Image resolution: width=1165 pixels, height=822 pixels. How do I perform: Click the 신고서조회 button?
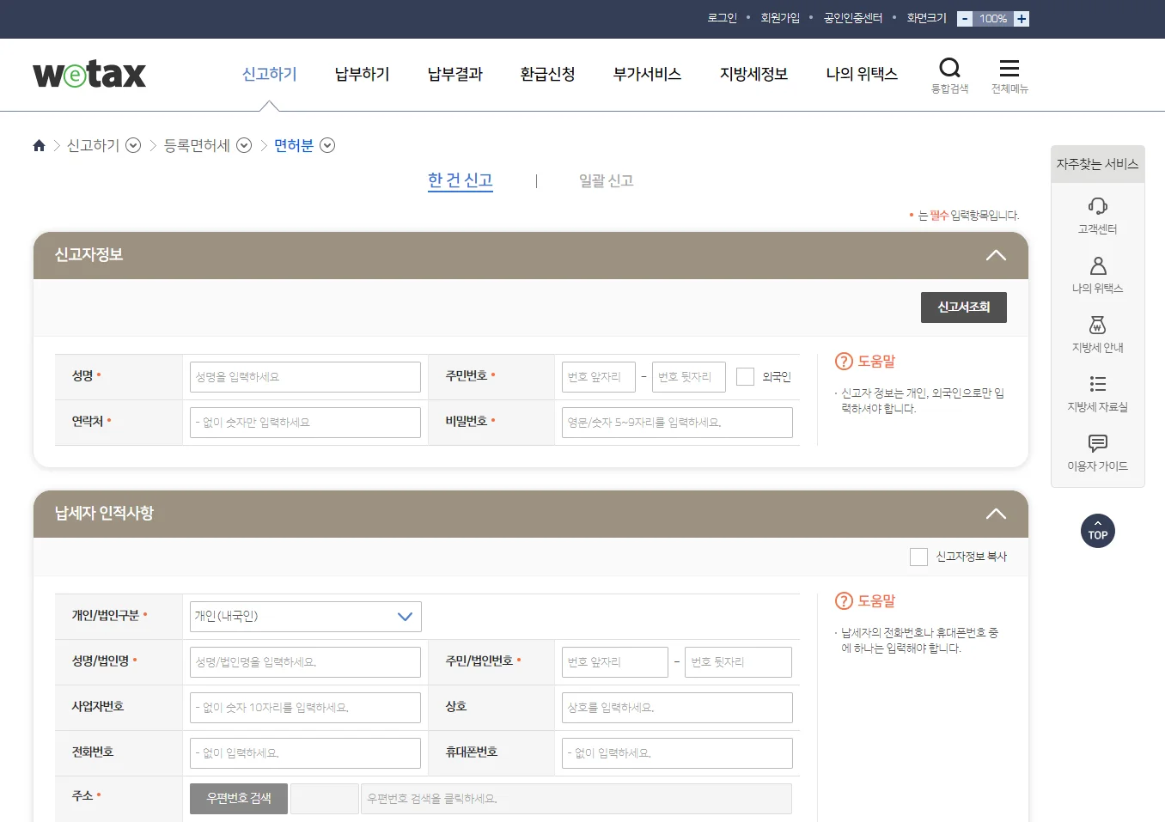[x=963, y=307]
